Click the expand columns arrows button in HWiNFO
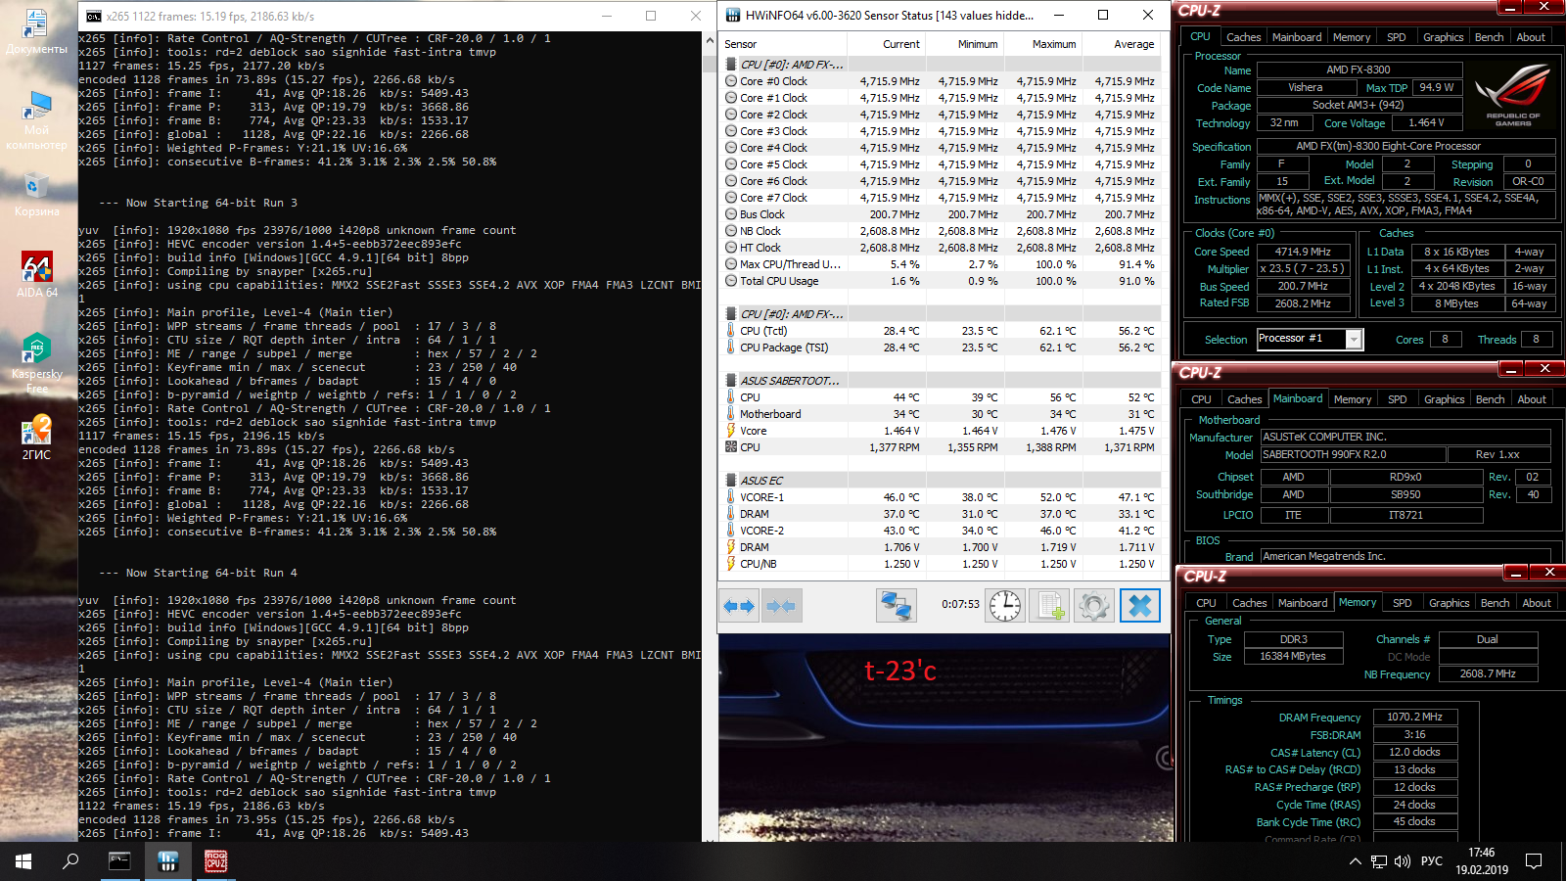 [x=740, y=606]
